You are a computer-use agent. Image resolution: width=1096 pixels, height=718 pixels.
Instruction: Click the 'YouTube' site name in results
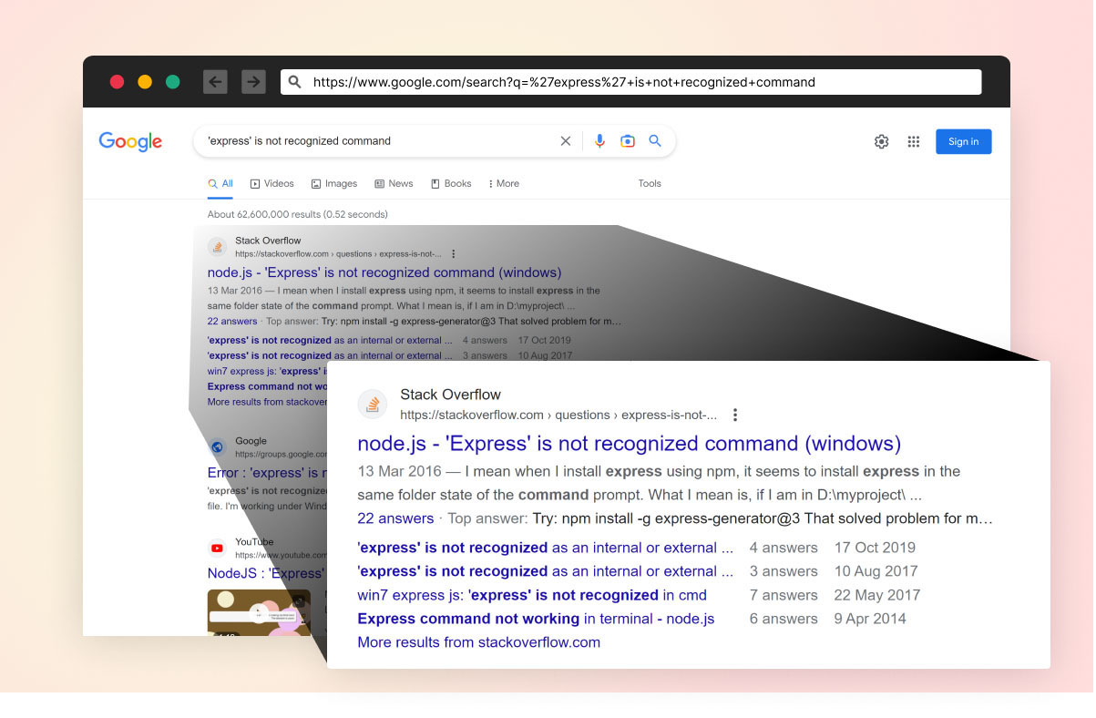pos(255,542)
